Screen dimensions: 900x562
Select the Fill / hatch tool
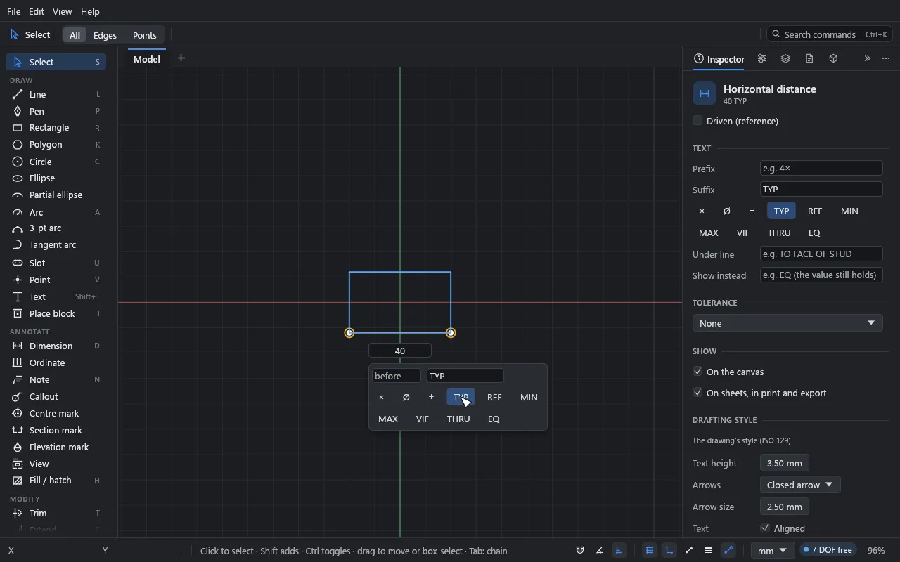click(56, 481)
